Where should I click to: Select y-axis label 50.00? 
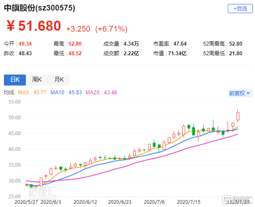pos(14,118)
